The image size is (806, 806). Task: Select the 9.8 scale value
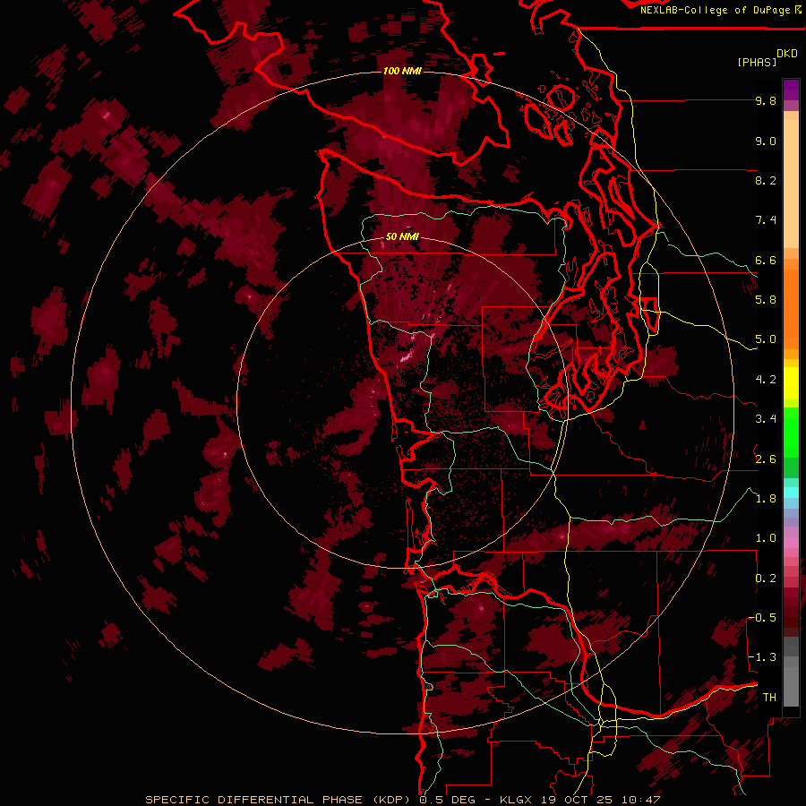[x=766, y=100]
